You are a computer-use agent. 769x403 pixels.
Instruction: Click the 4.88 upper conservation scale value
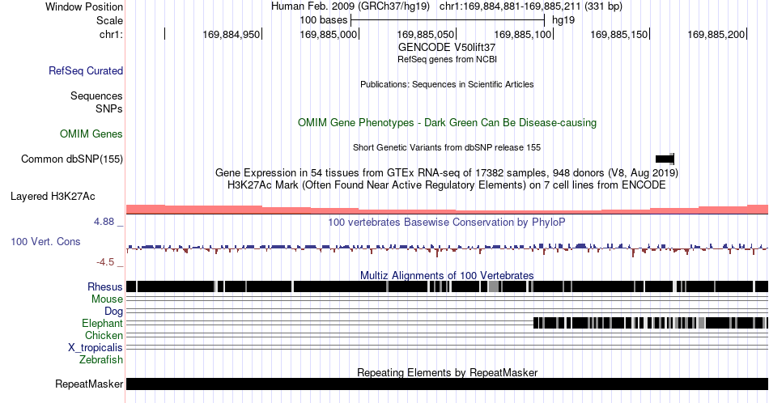click(104, 222)
